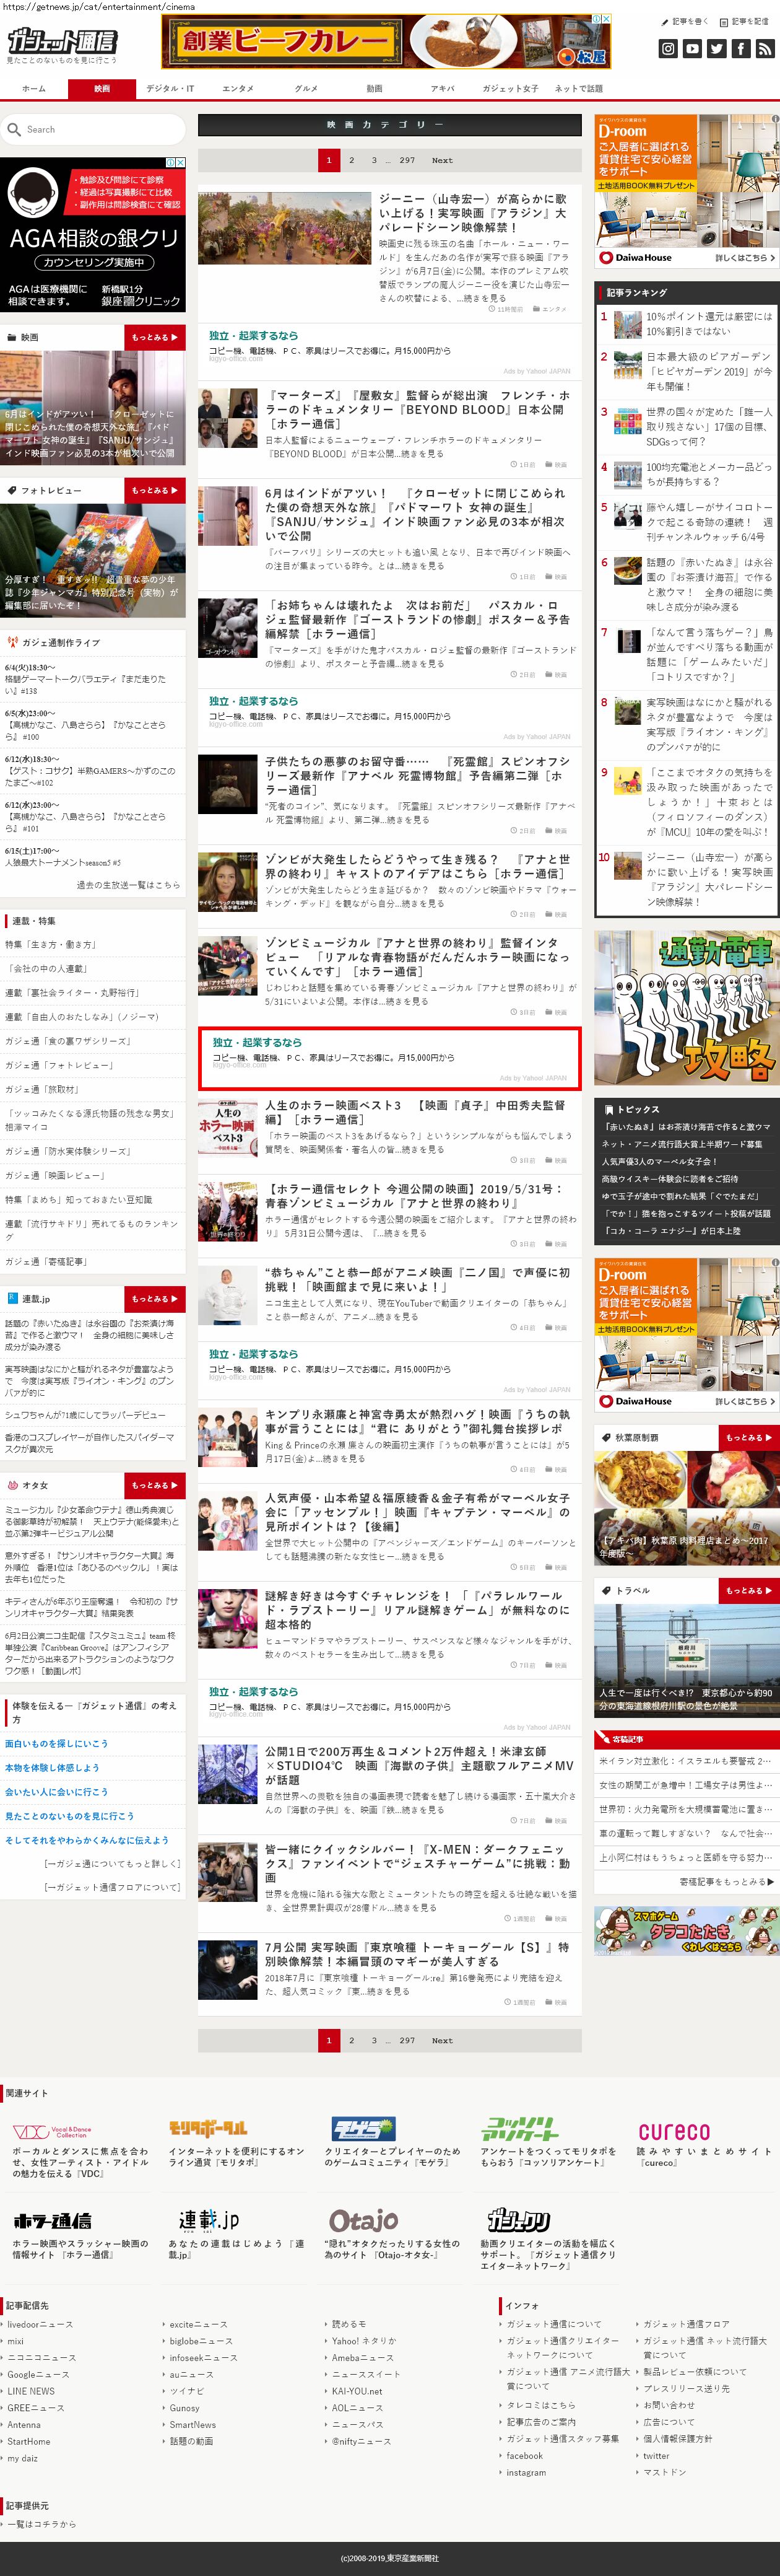Open the Facebook icon in the header
The width and height of the screenshot is (780, 2576).
(741, 48)
